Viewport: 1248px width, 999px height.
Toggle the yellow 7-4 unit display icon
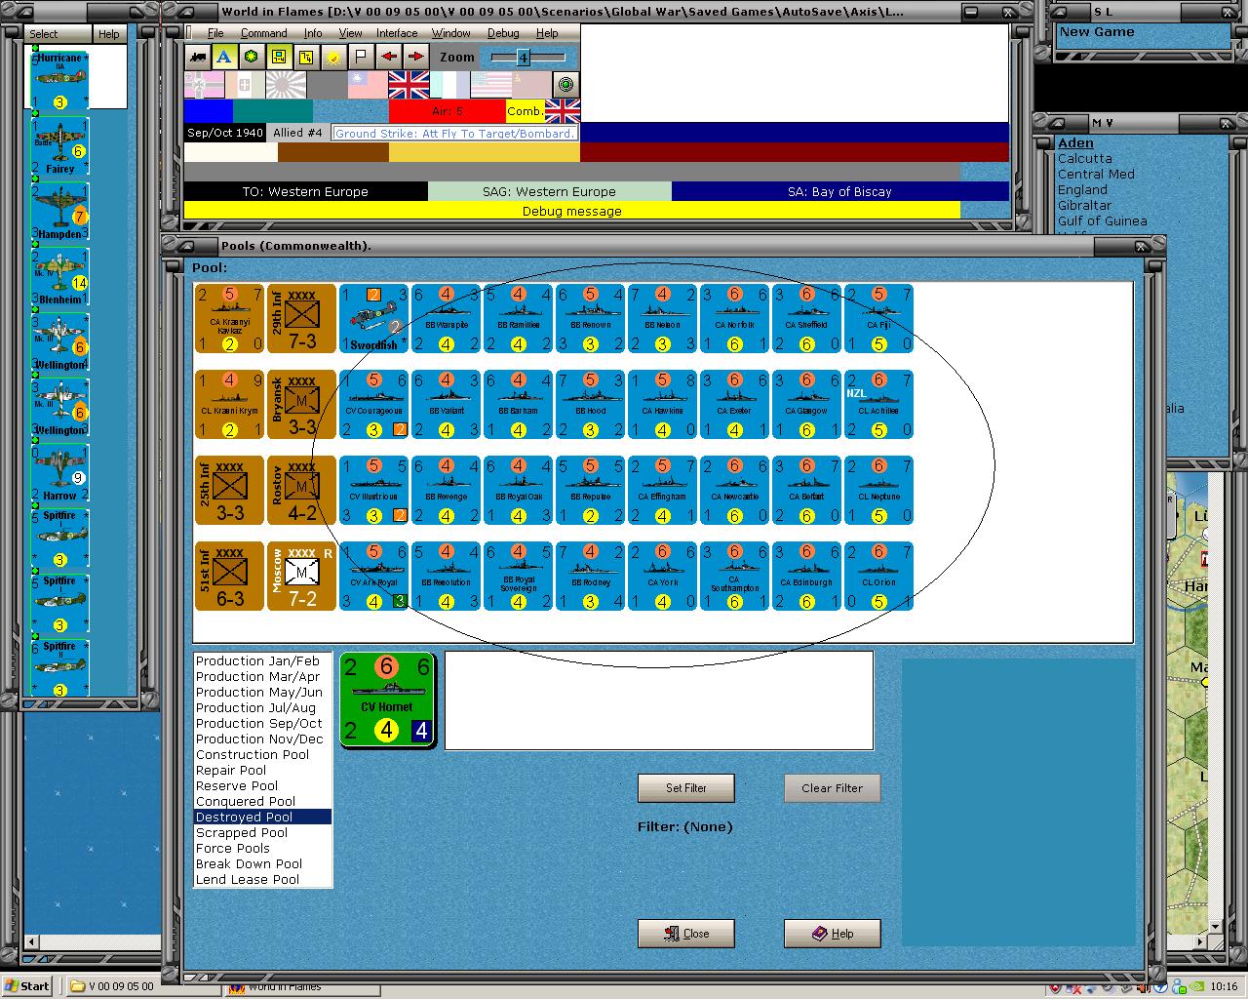pyautogui.click(x=279, y=57)
